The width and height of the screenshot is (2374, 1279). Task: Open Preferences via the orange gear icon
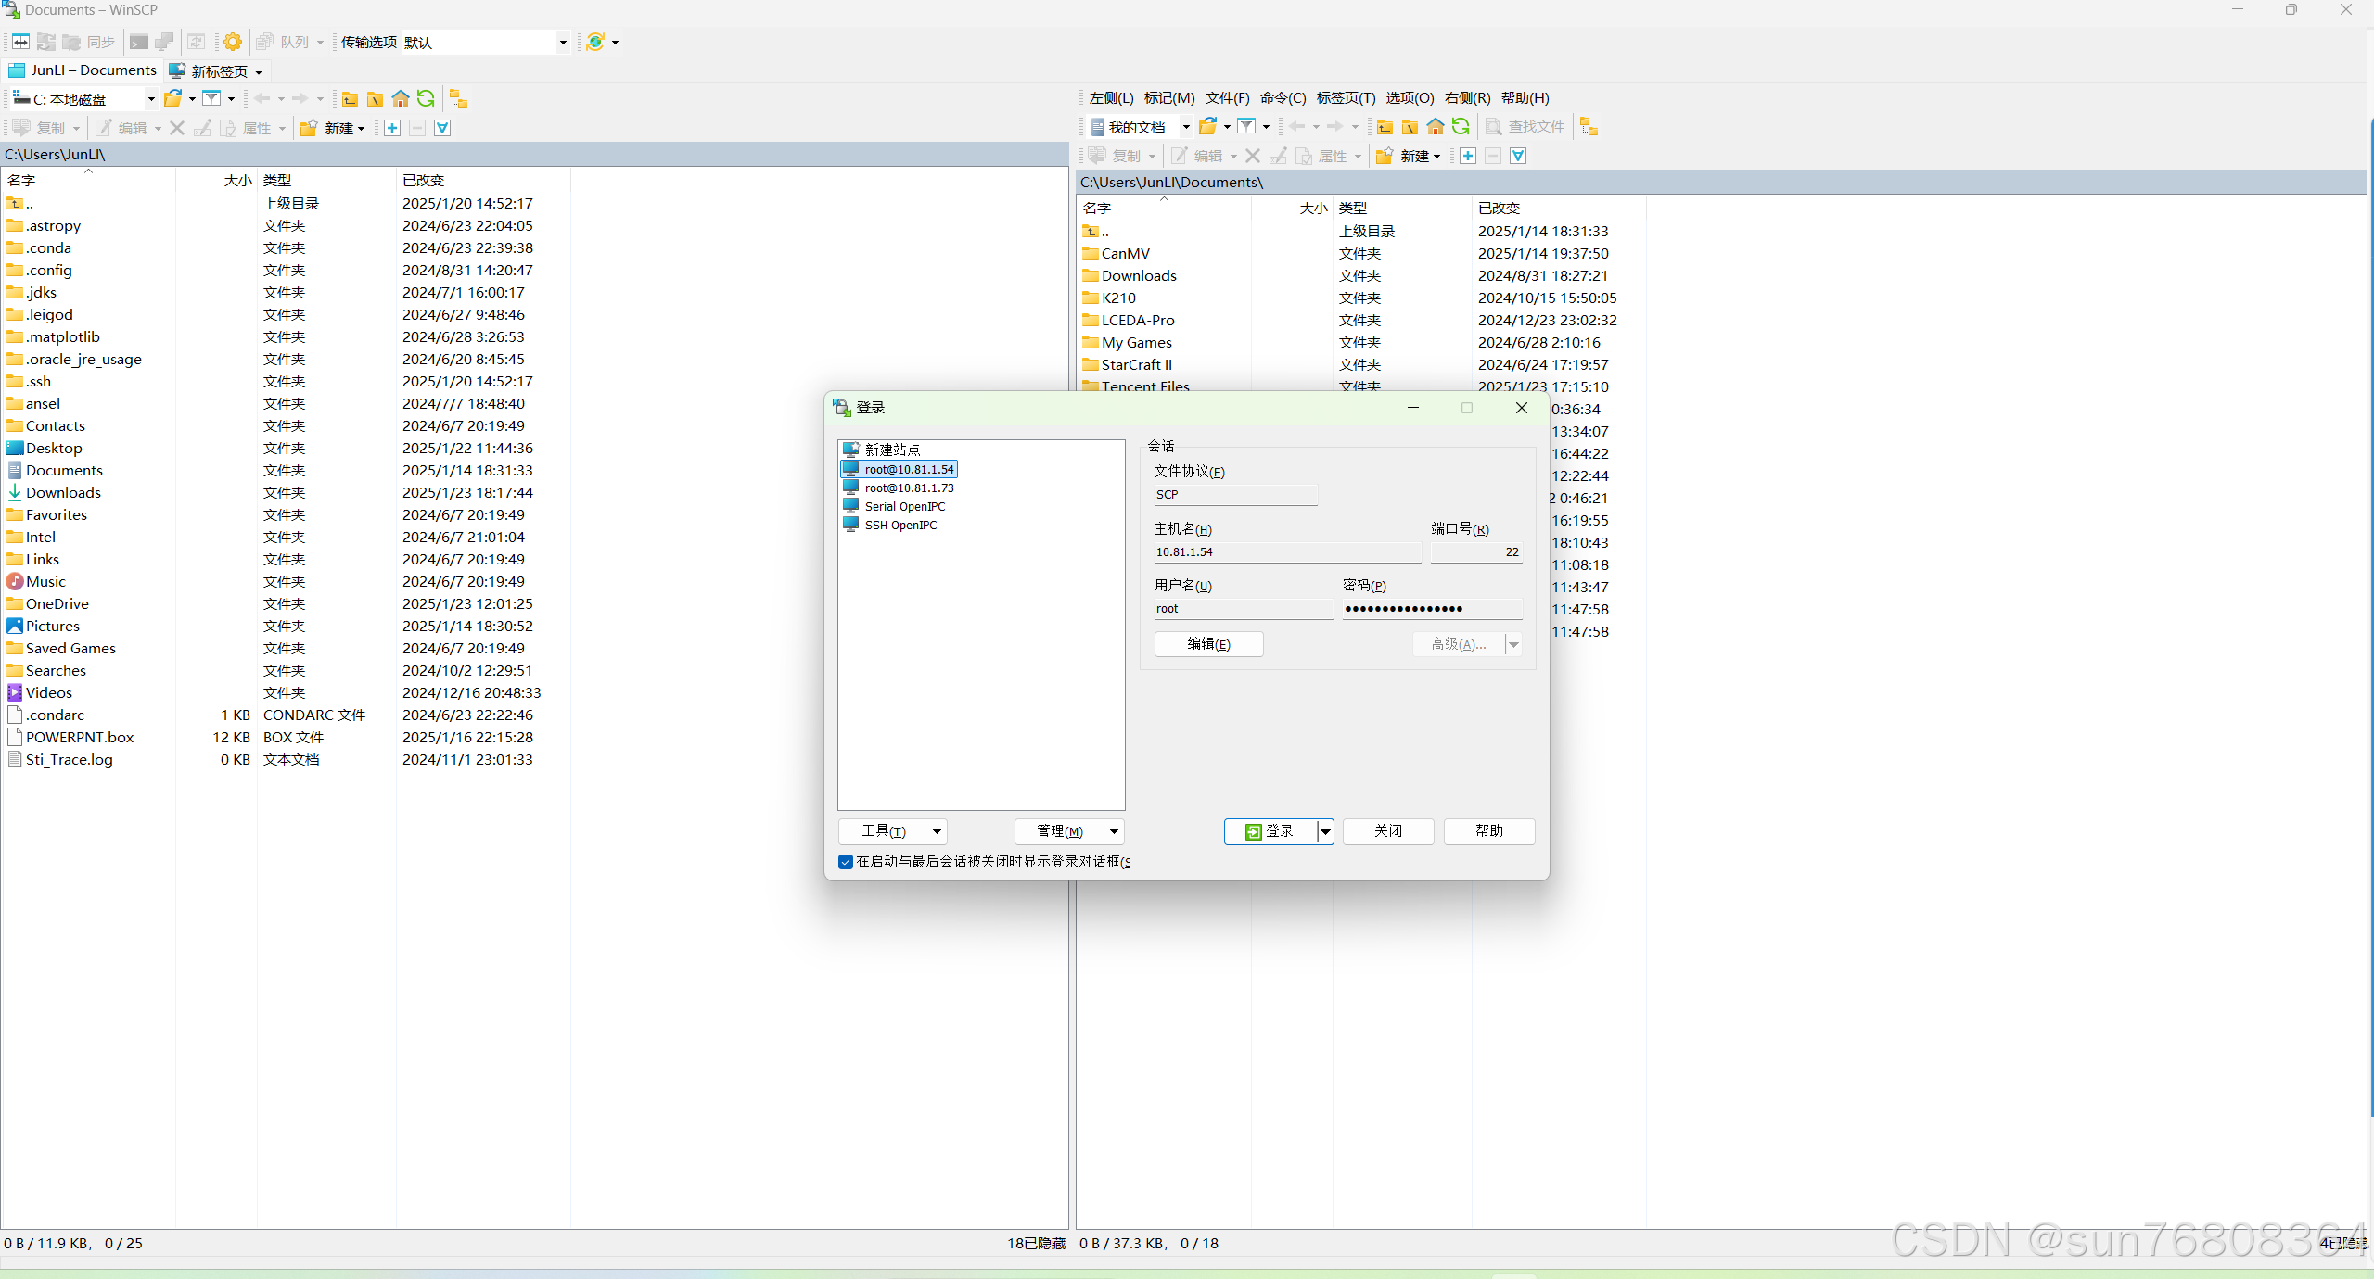tap(233, 42)
